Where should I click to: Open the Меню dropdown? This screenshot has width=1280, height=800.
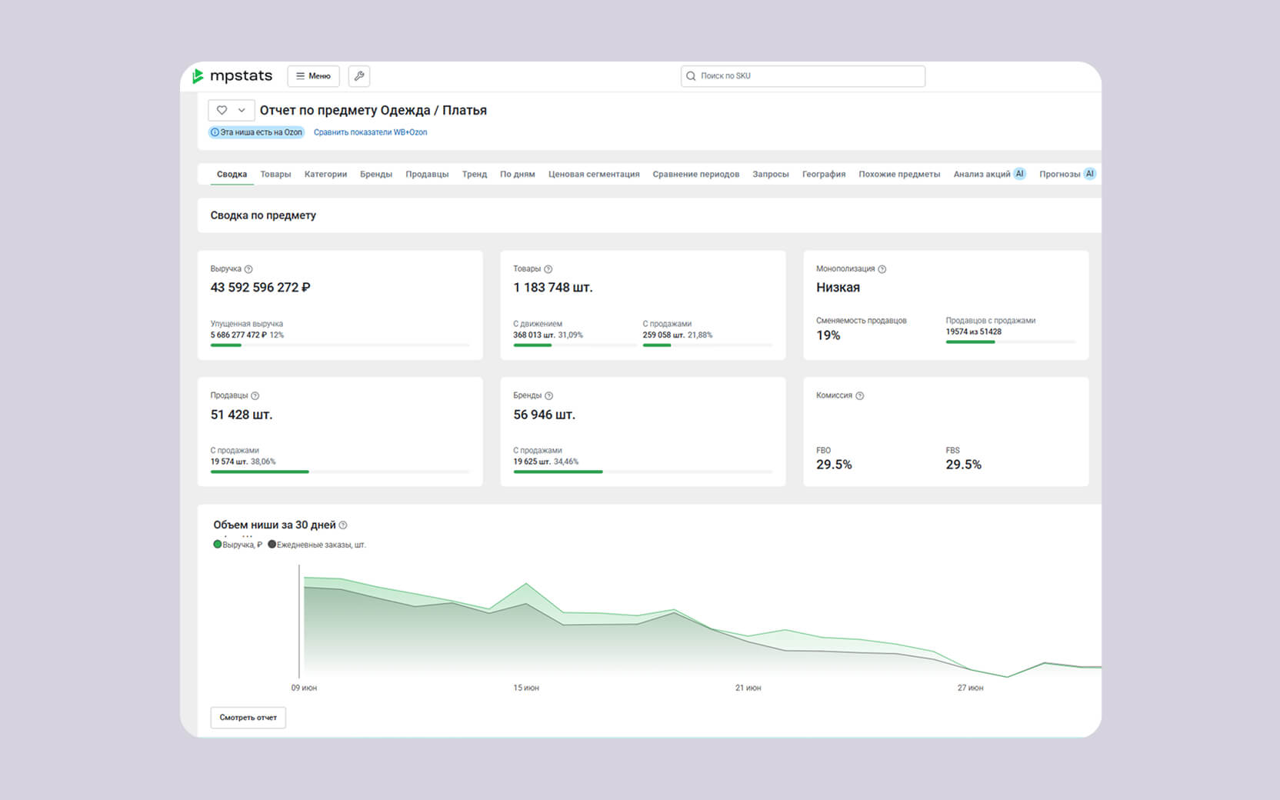tap(313, 76)
